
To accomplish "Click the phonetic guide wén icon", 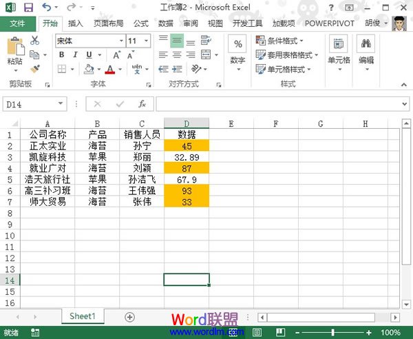I will 137,69.
